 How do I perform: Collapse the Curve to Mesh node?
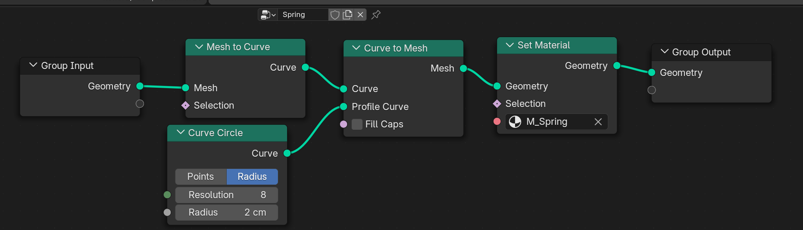356,48
